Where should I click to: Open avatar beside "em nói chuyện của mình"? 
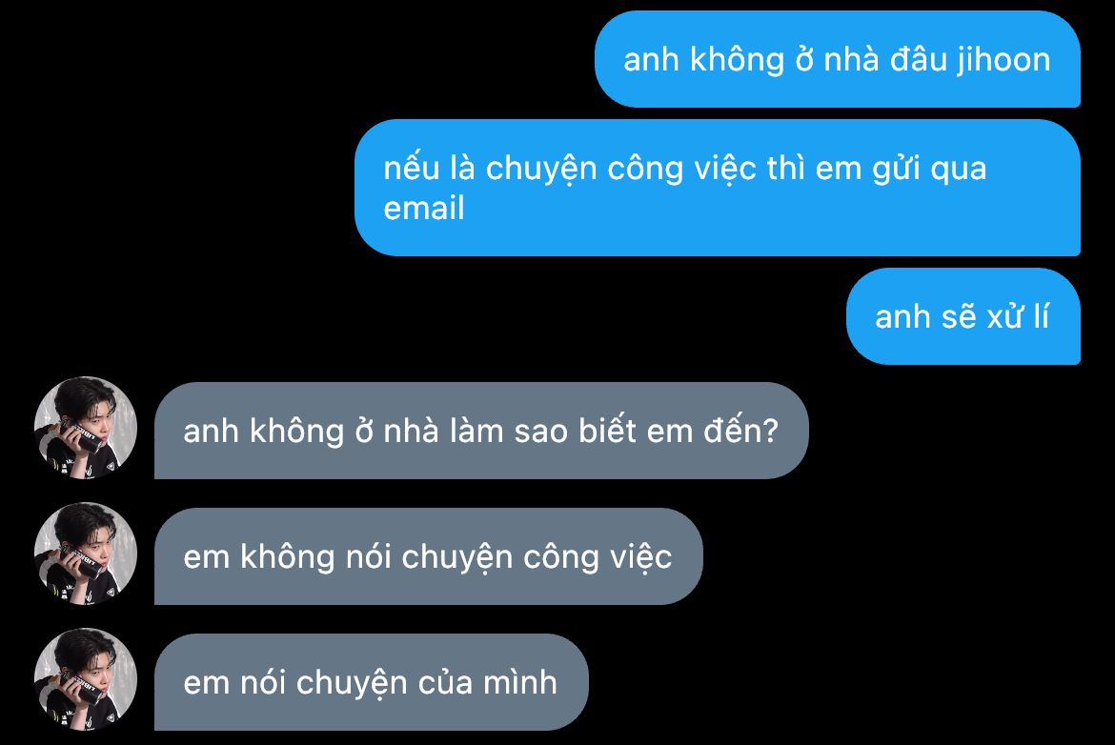pyautogui.click(x=86, y=680)
